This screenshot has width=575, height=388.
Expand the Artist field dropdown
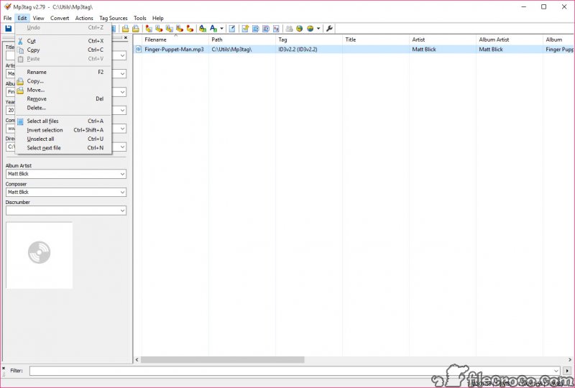122,74
